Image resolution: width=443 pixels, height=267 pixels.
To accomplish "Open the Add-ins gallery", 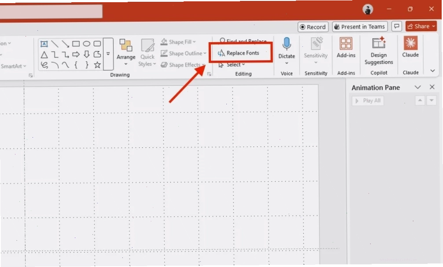I will coord(346,48).
